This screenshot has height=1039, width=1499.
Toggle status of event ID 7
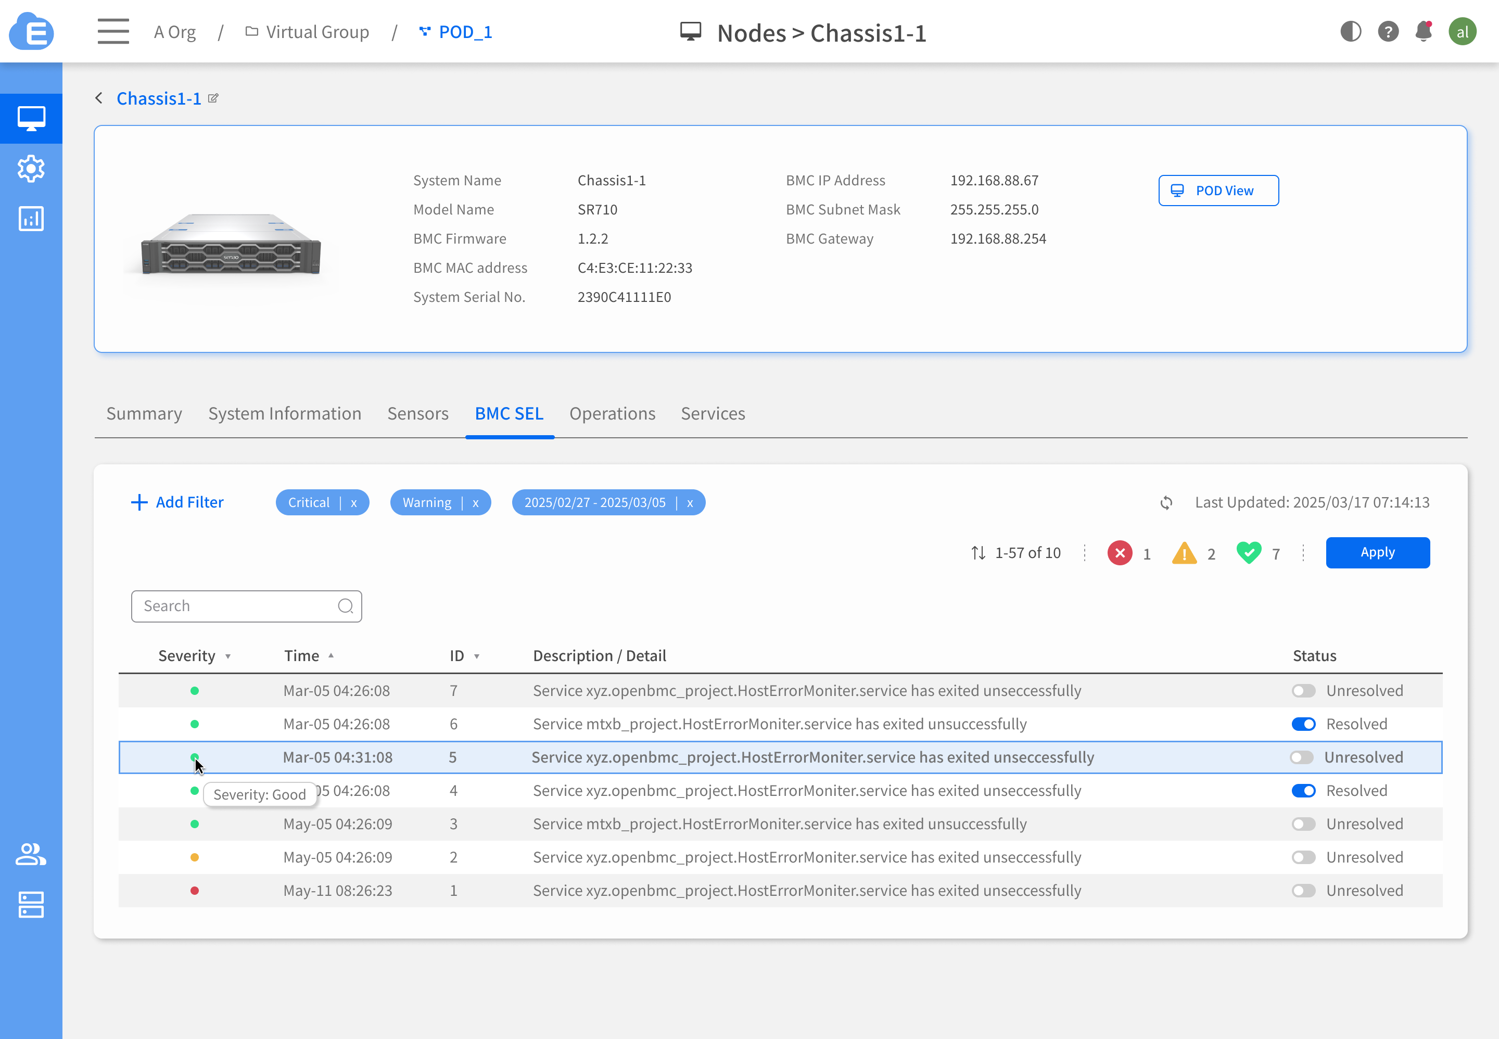(1303, 691)
